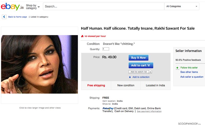Click the star icon next to Add to collection

click(130, 77)
